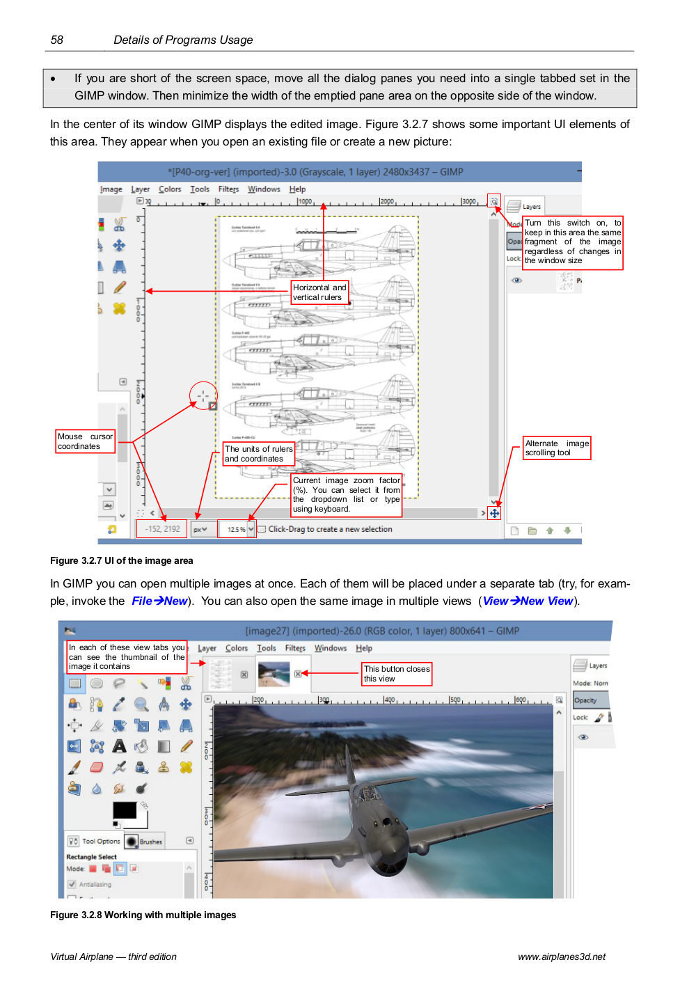This screenshot has height=985, width=696.
Task: Open the 12.5% zoom dropdown arrow
Action: click(x=251, y=529)
